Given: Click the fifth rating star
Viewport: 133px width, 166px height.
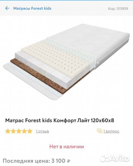Looking at the screenshot, I should click(30, 131).
